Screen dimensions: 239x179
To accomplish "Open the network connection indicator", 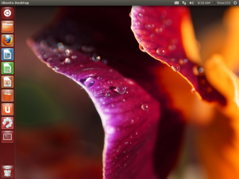I will [x=184, y=3].
